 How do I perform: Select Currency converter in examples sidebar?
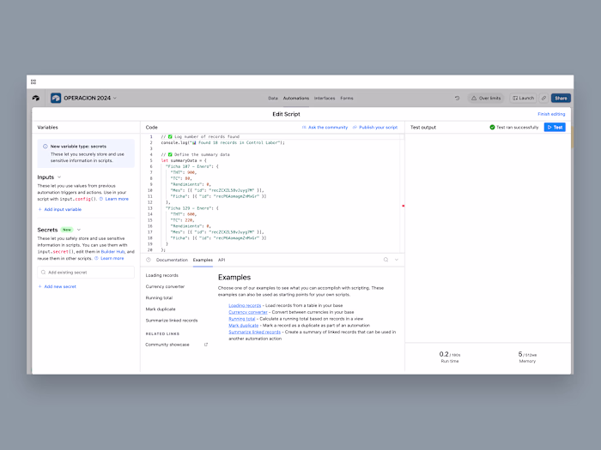pyautogui.click(x=165, y=286)
